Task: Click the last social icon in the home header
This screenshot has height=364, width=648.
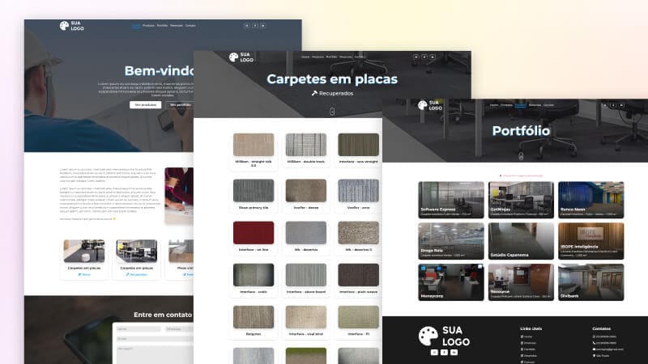Action: 264,26
